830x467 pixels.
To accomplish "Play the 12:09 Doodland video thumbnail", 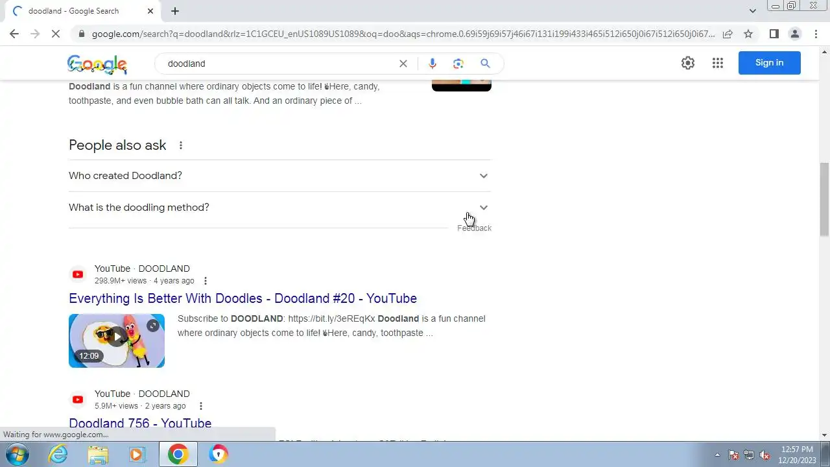I will point(117,341).
